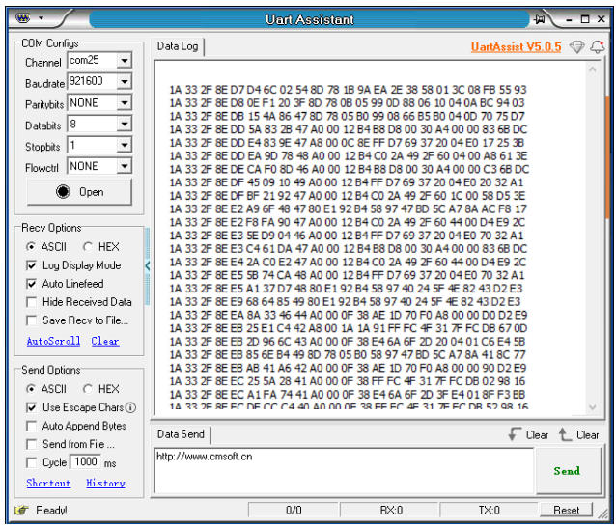
Task: Open the Channel dropdown
Action: (125, 61)
